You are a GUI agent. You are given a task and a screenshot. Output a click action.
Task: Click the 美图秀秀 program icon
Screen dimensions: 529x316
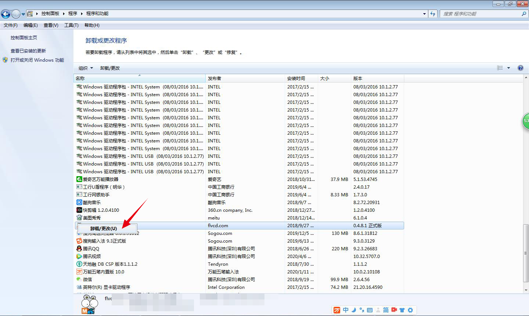click(79, 218)
